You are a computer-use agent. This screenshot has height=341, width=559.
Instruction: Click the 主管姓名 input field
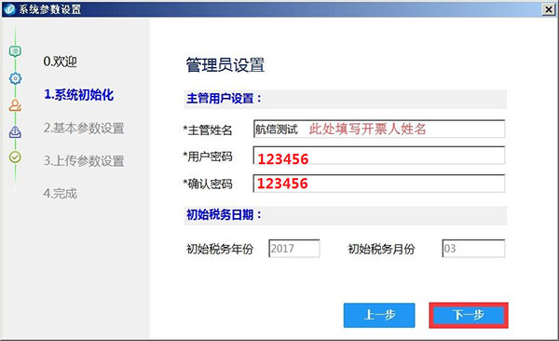(x=379, y=129)
